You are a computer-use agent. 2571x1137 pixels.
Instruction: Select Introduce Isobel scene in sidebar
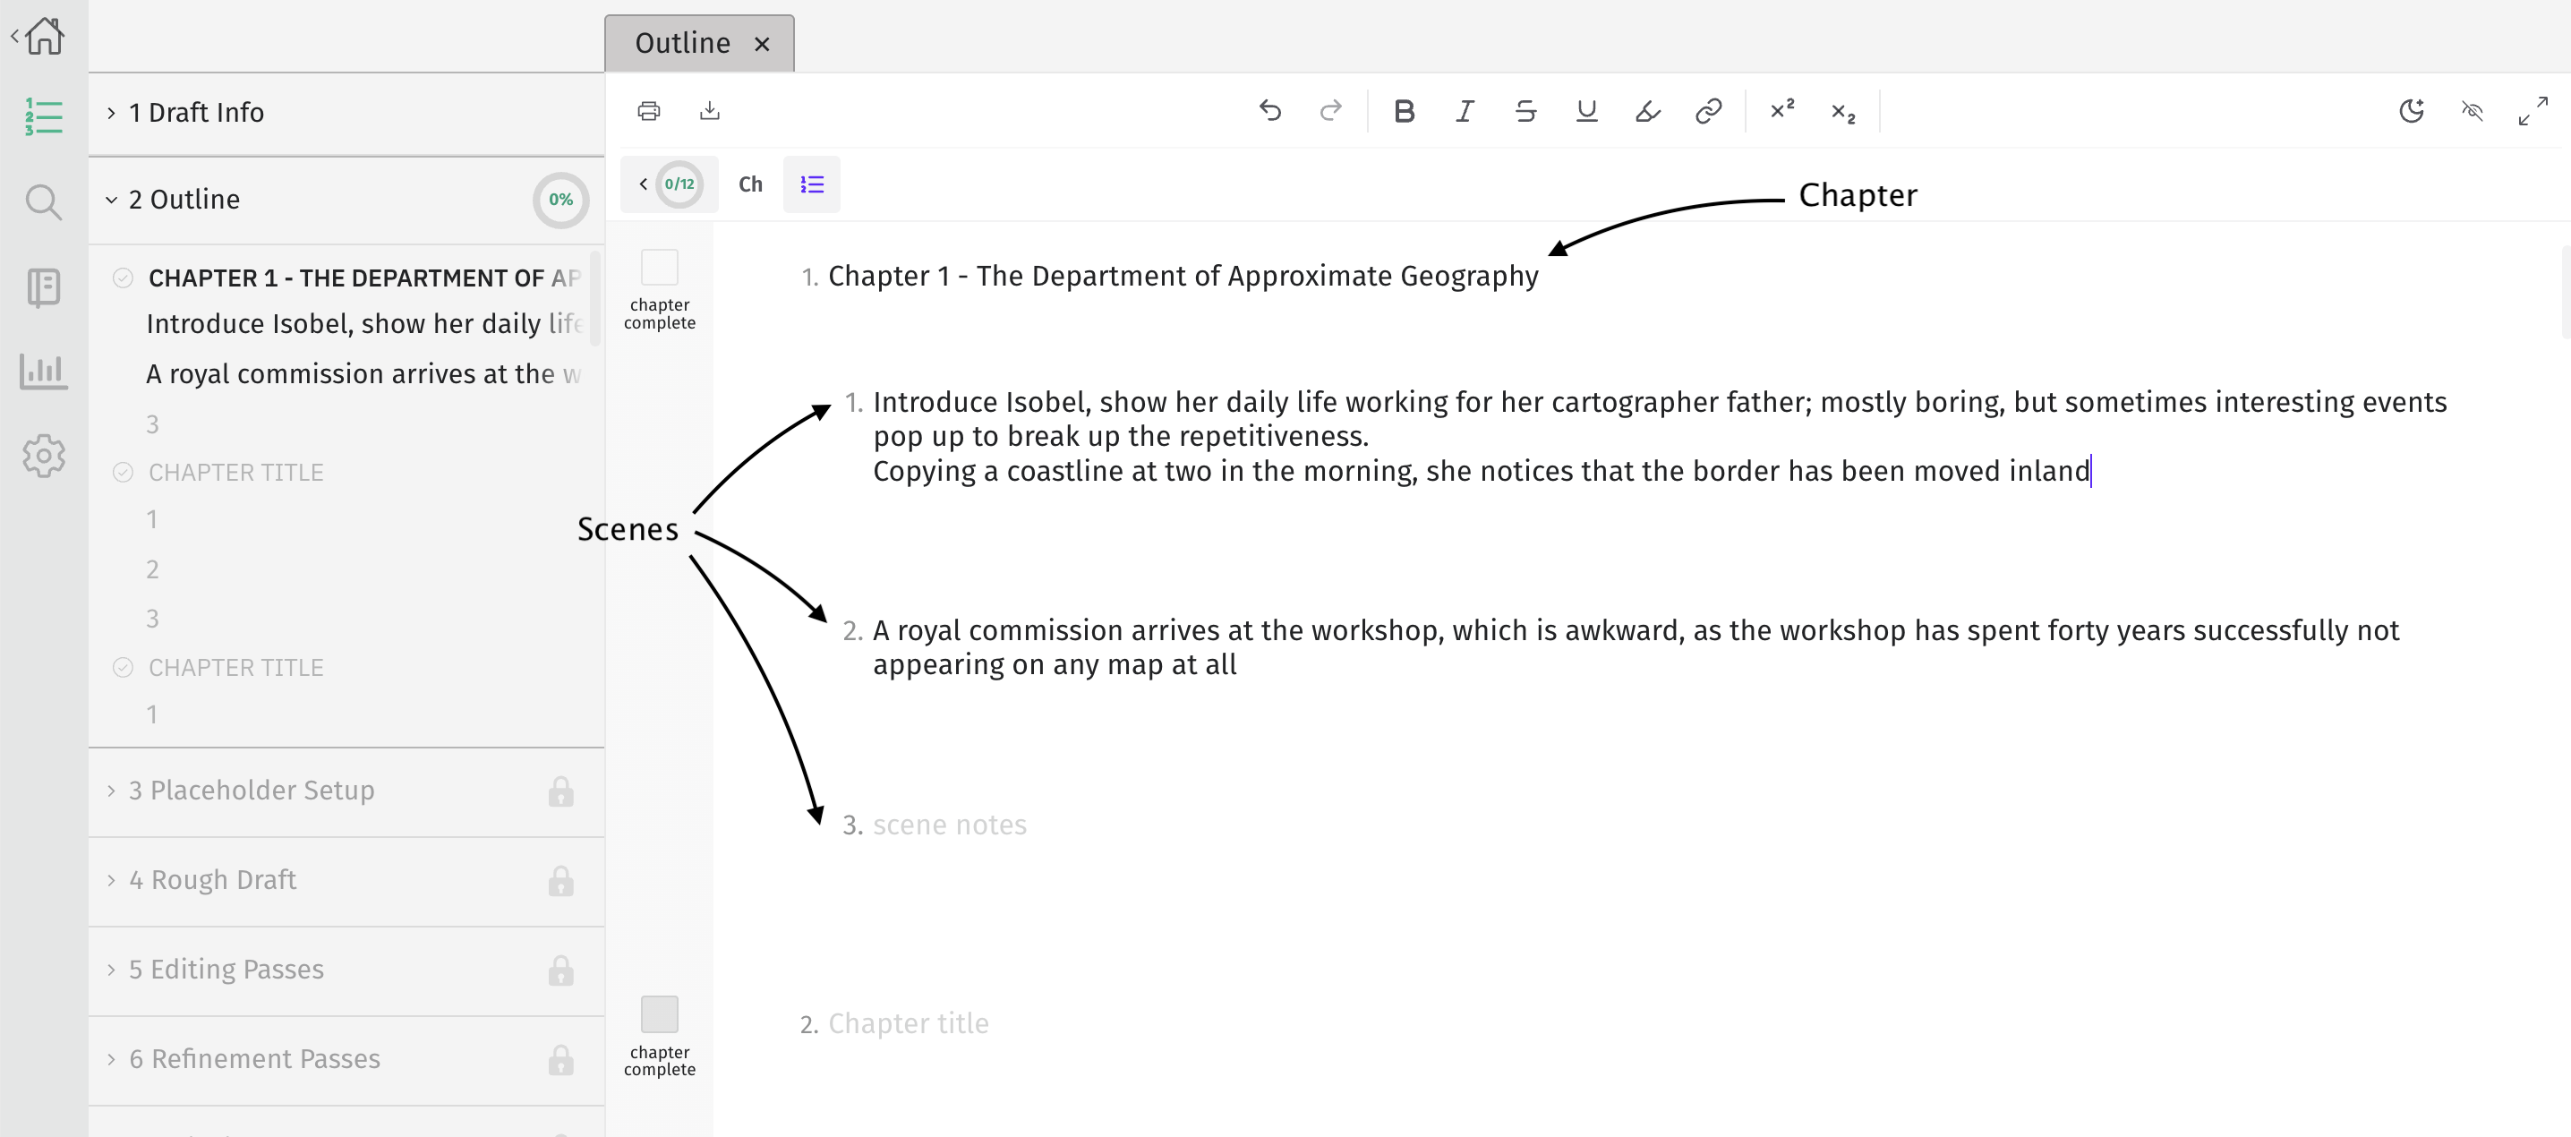click(x=364, y=323)
